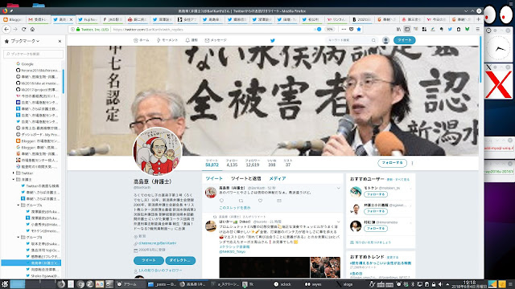Click the bookmark search field
This screenshot has height=289, width=515.
click(x=33, y=54)
